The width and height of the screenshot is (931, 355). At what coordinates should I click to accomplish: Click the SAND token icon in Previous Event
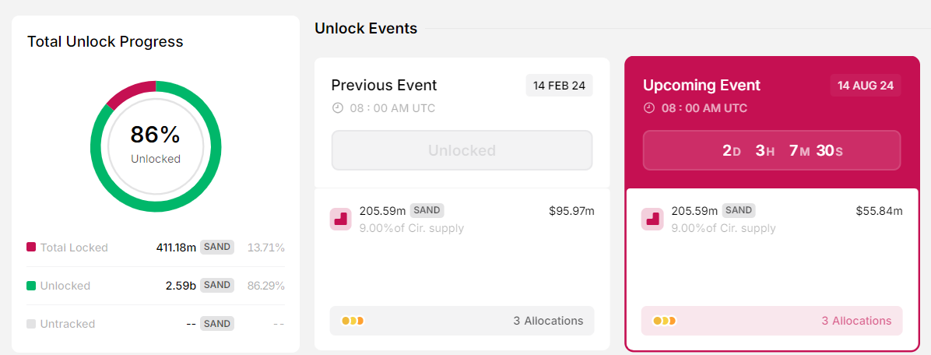pyautogui.click(x=340, y=219)
